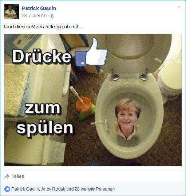
Task: Click the thumbs-up graphic inside the meme
Action: click(x=91, y=52)
